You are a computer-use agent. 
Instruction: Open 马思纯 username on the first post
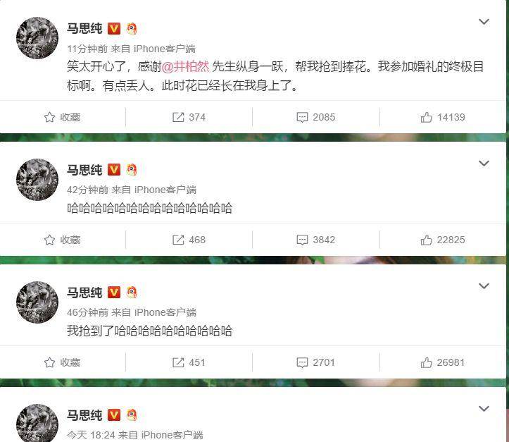(x=84, y=29)
